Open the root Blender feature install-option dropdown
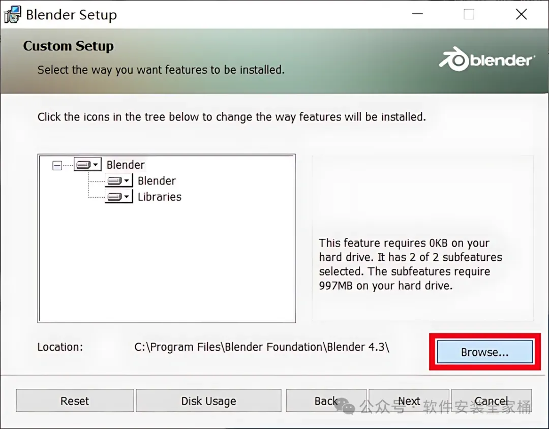Viewport: 549px width, 429px height. coord(87,164)
